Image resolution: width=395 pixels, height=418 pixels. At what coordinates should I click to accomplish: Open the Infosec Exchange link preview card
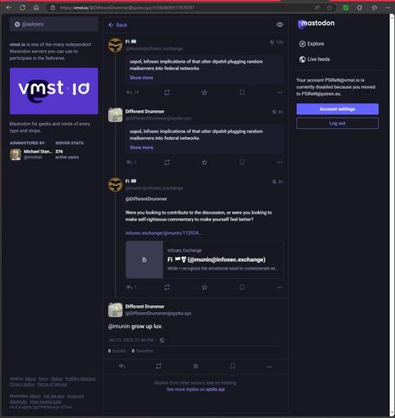205,259
